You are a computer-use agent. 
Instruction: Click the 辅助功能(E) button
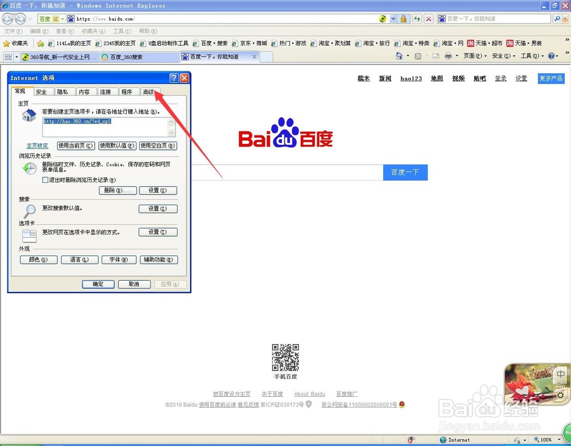(159, 260)
